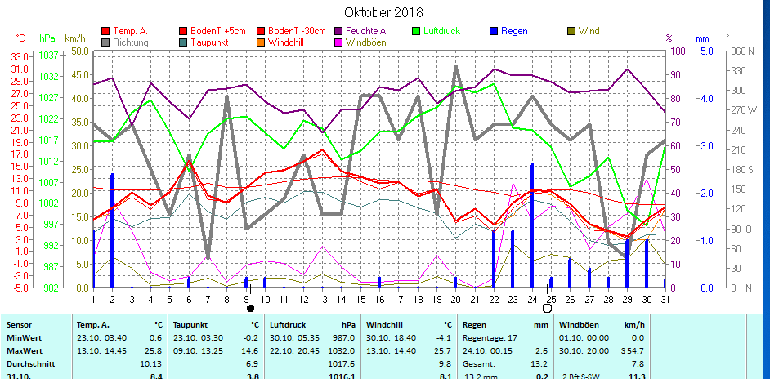Click the rain bar on day 22
Image resolution: width=770 pixels, height=379 pixels.
coord(494,259)
